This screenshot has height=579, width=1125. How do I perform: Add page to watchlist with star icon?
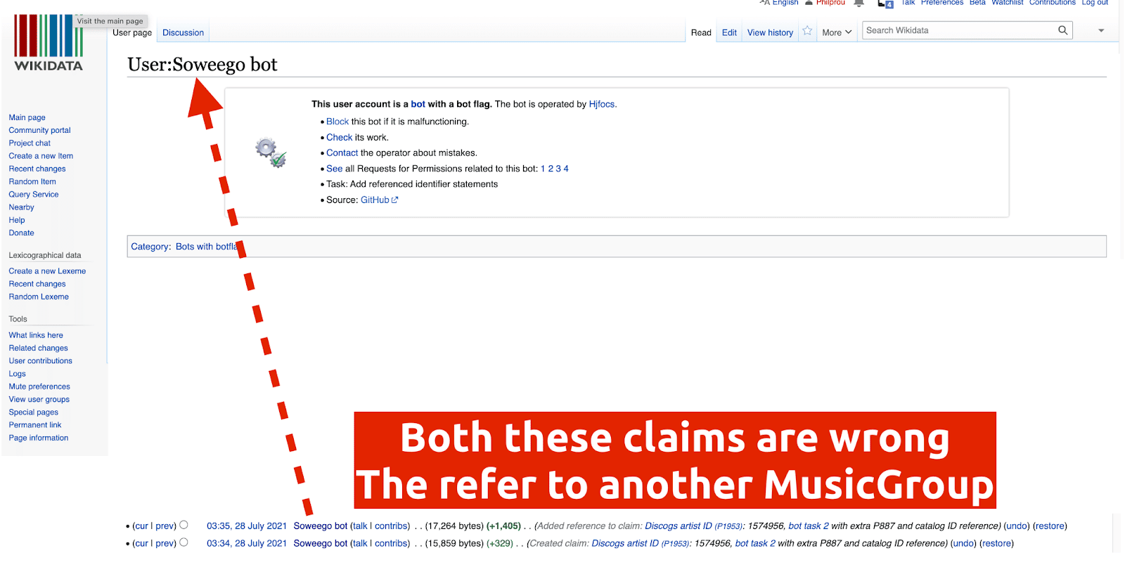(807, 31)
